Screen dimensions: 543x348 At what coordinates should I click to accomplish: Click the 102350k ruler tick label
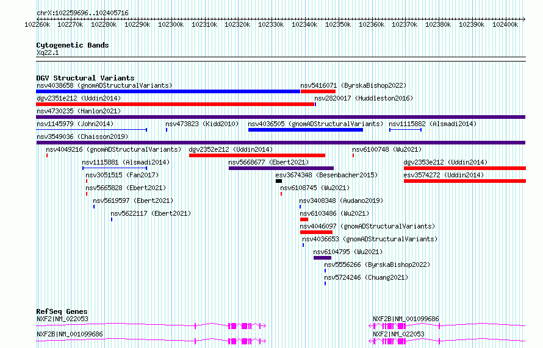[x=338, y=24]
